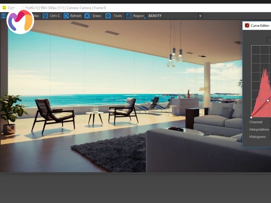The height and width of the screenshot is (203, 271).
Task: Click the Save icon in the toolbar
Action: click(3, 16)
